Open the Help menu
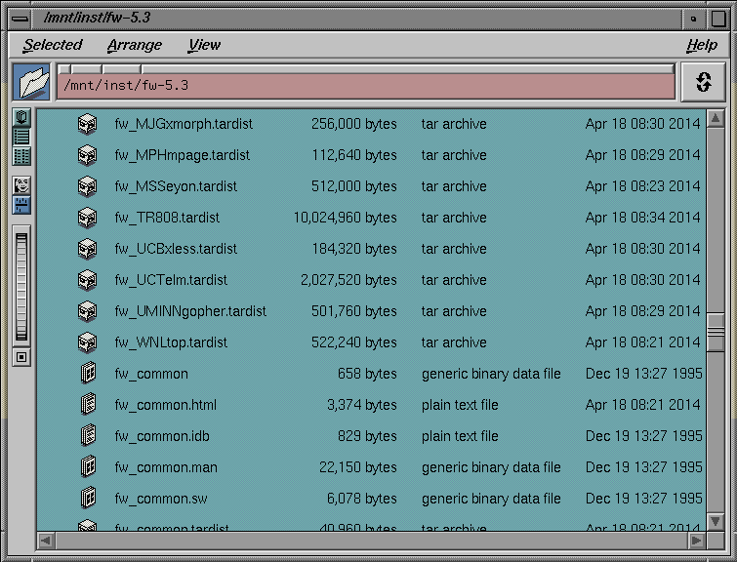Image resolution: width=737 pixels, height=562 pixels. coord(702,45)
